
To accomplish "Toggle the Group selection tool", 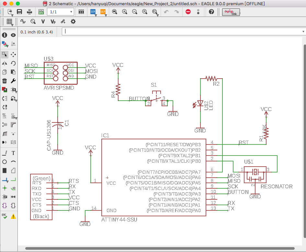I will pos(5,55).
